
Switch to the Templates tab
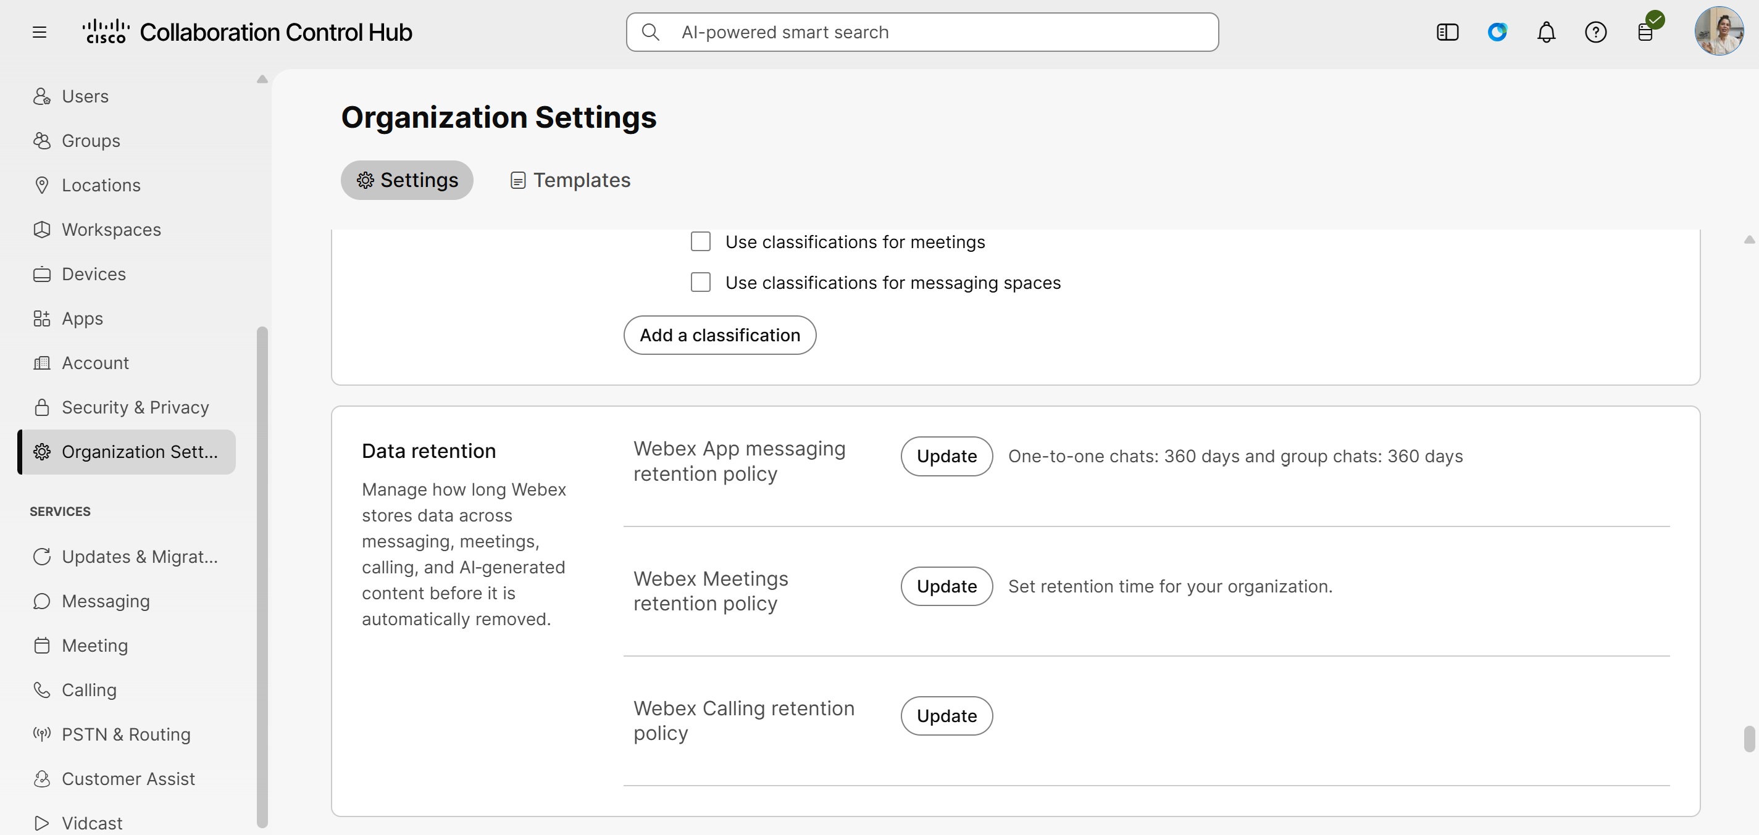tap(570, 180)
